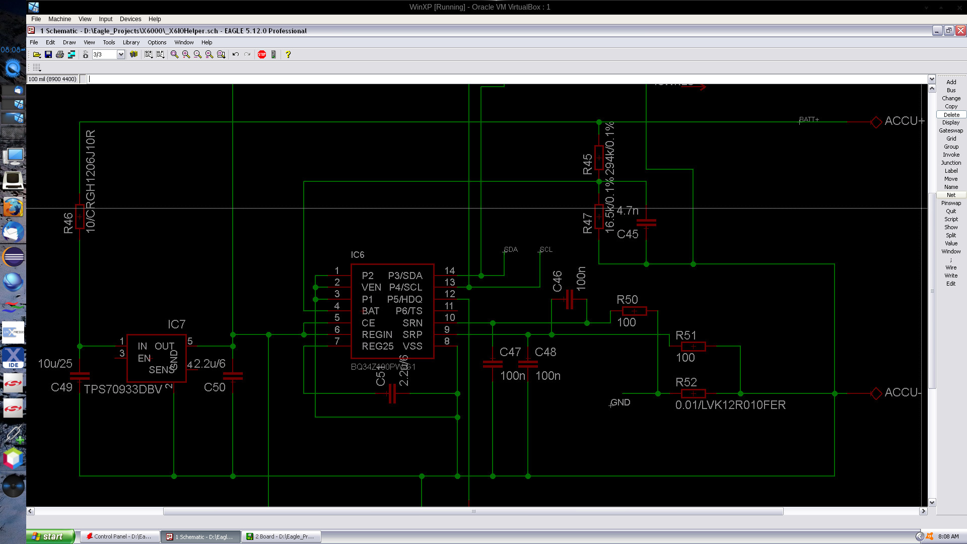This screenshot has height=544, width=967.
Task: Open the grid settings dotted icon
Action: click(37, 67)
